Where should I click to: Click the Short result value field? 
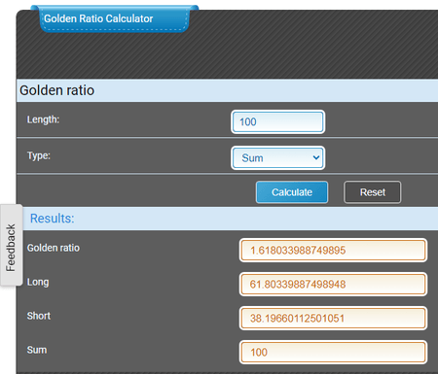(x=333, y=319)
